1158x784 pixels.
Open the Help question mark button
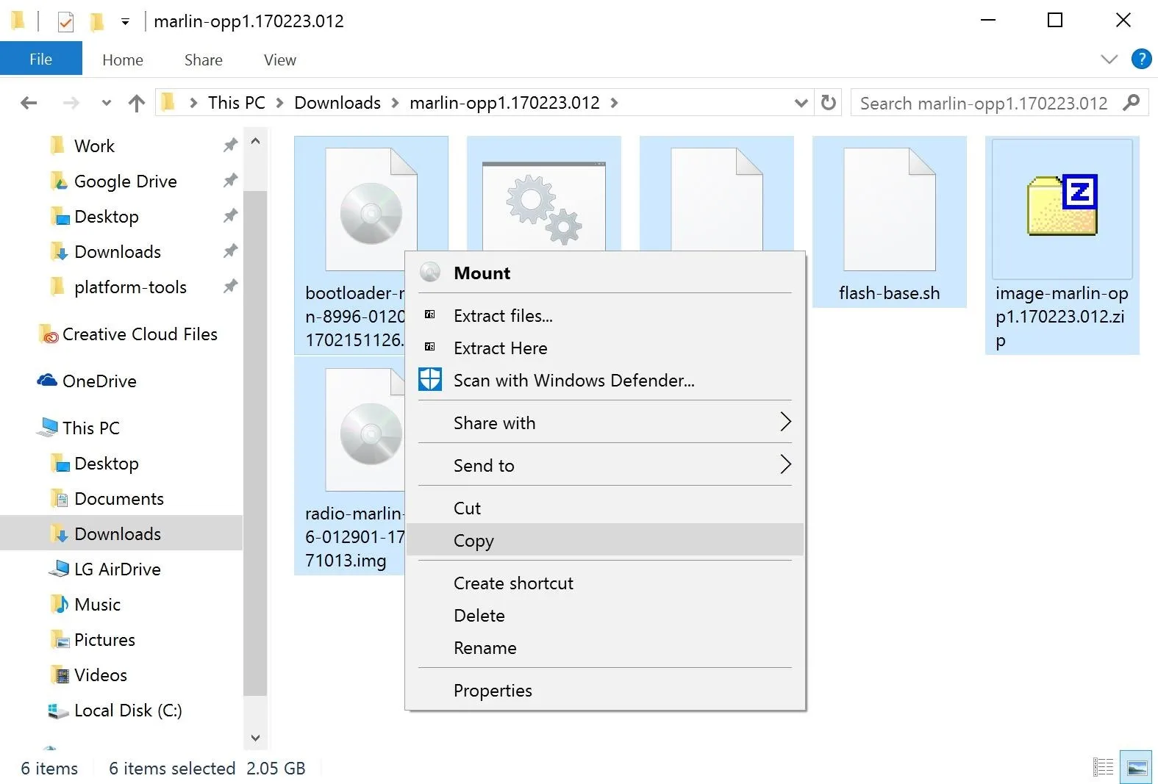[x=1141, y=59]
